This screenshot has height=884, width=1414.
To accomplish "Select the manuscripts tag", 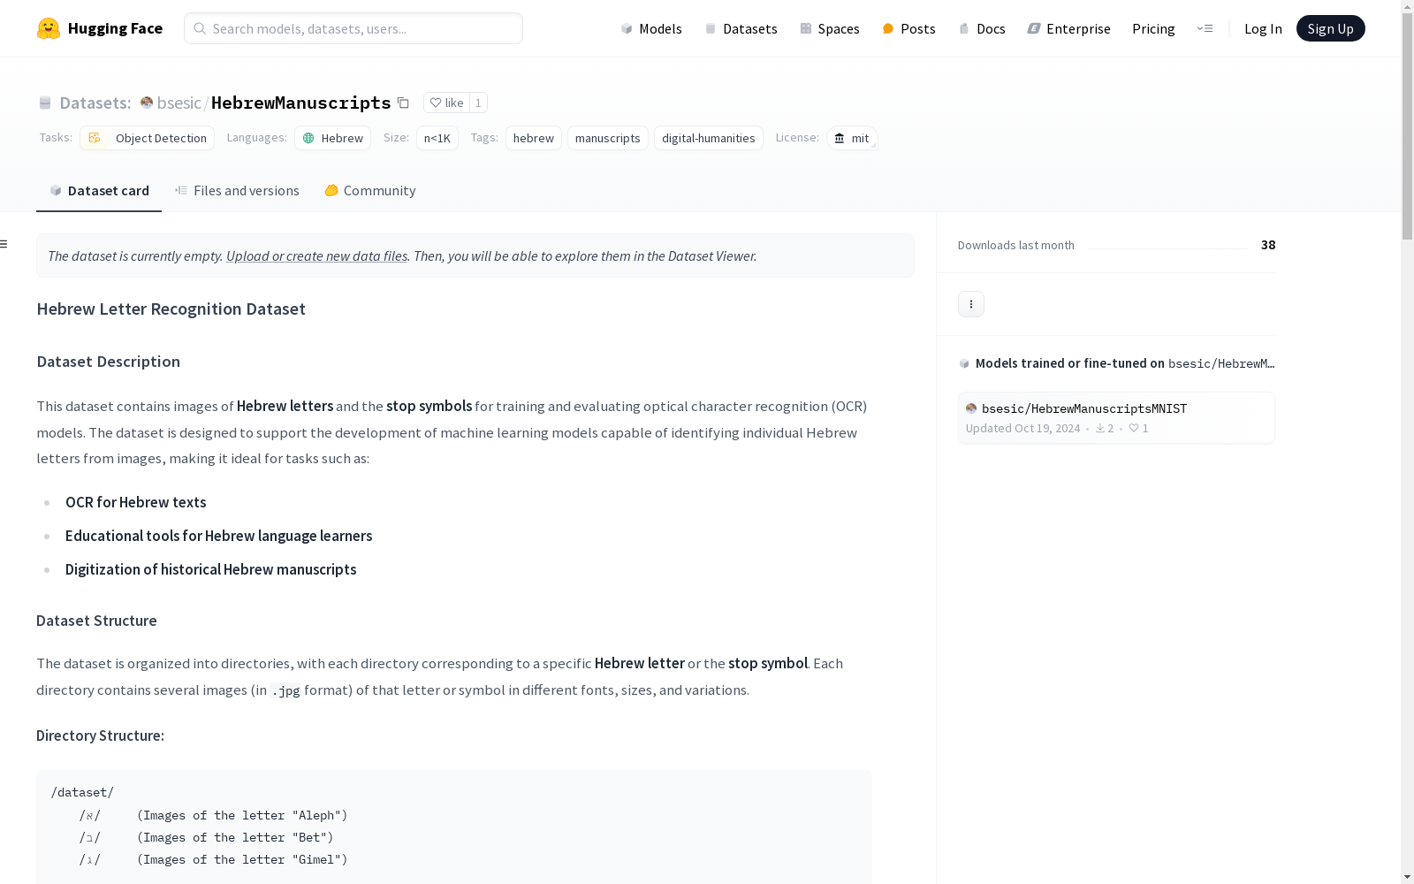I will (608, 138).
